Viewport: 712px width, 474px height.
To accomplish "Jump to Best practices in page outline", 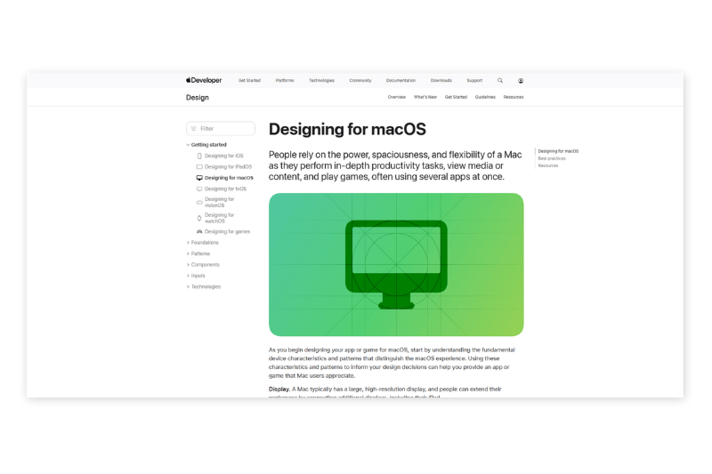I will (552, 158).
